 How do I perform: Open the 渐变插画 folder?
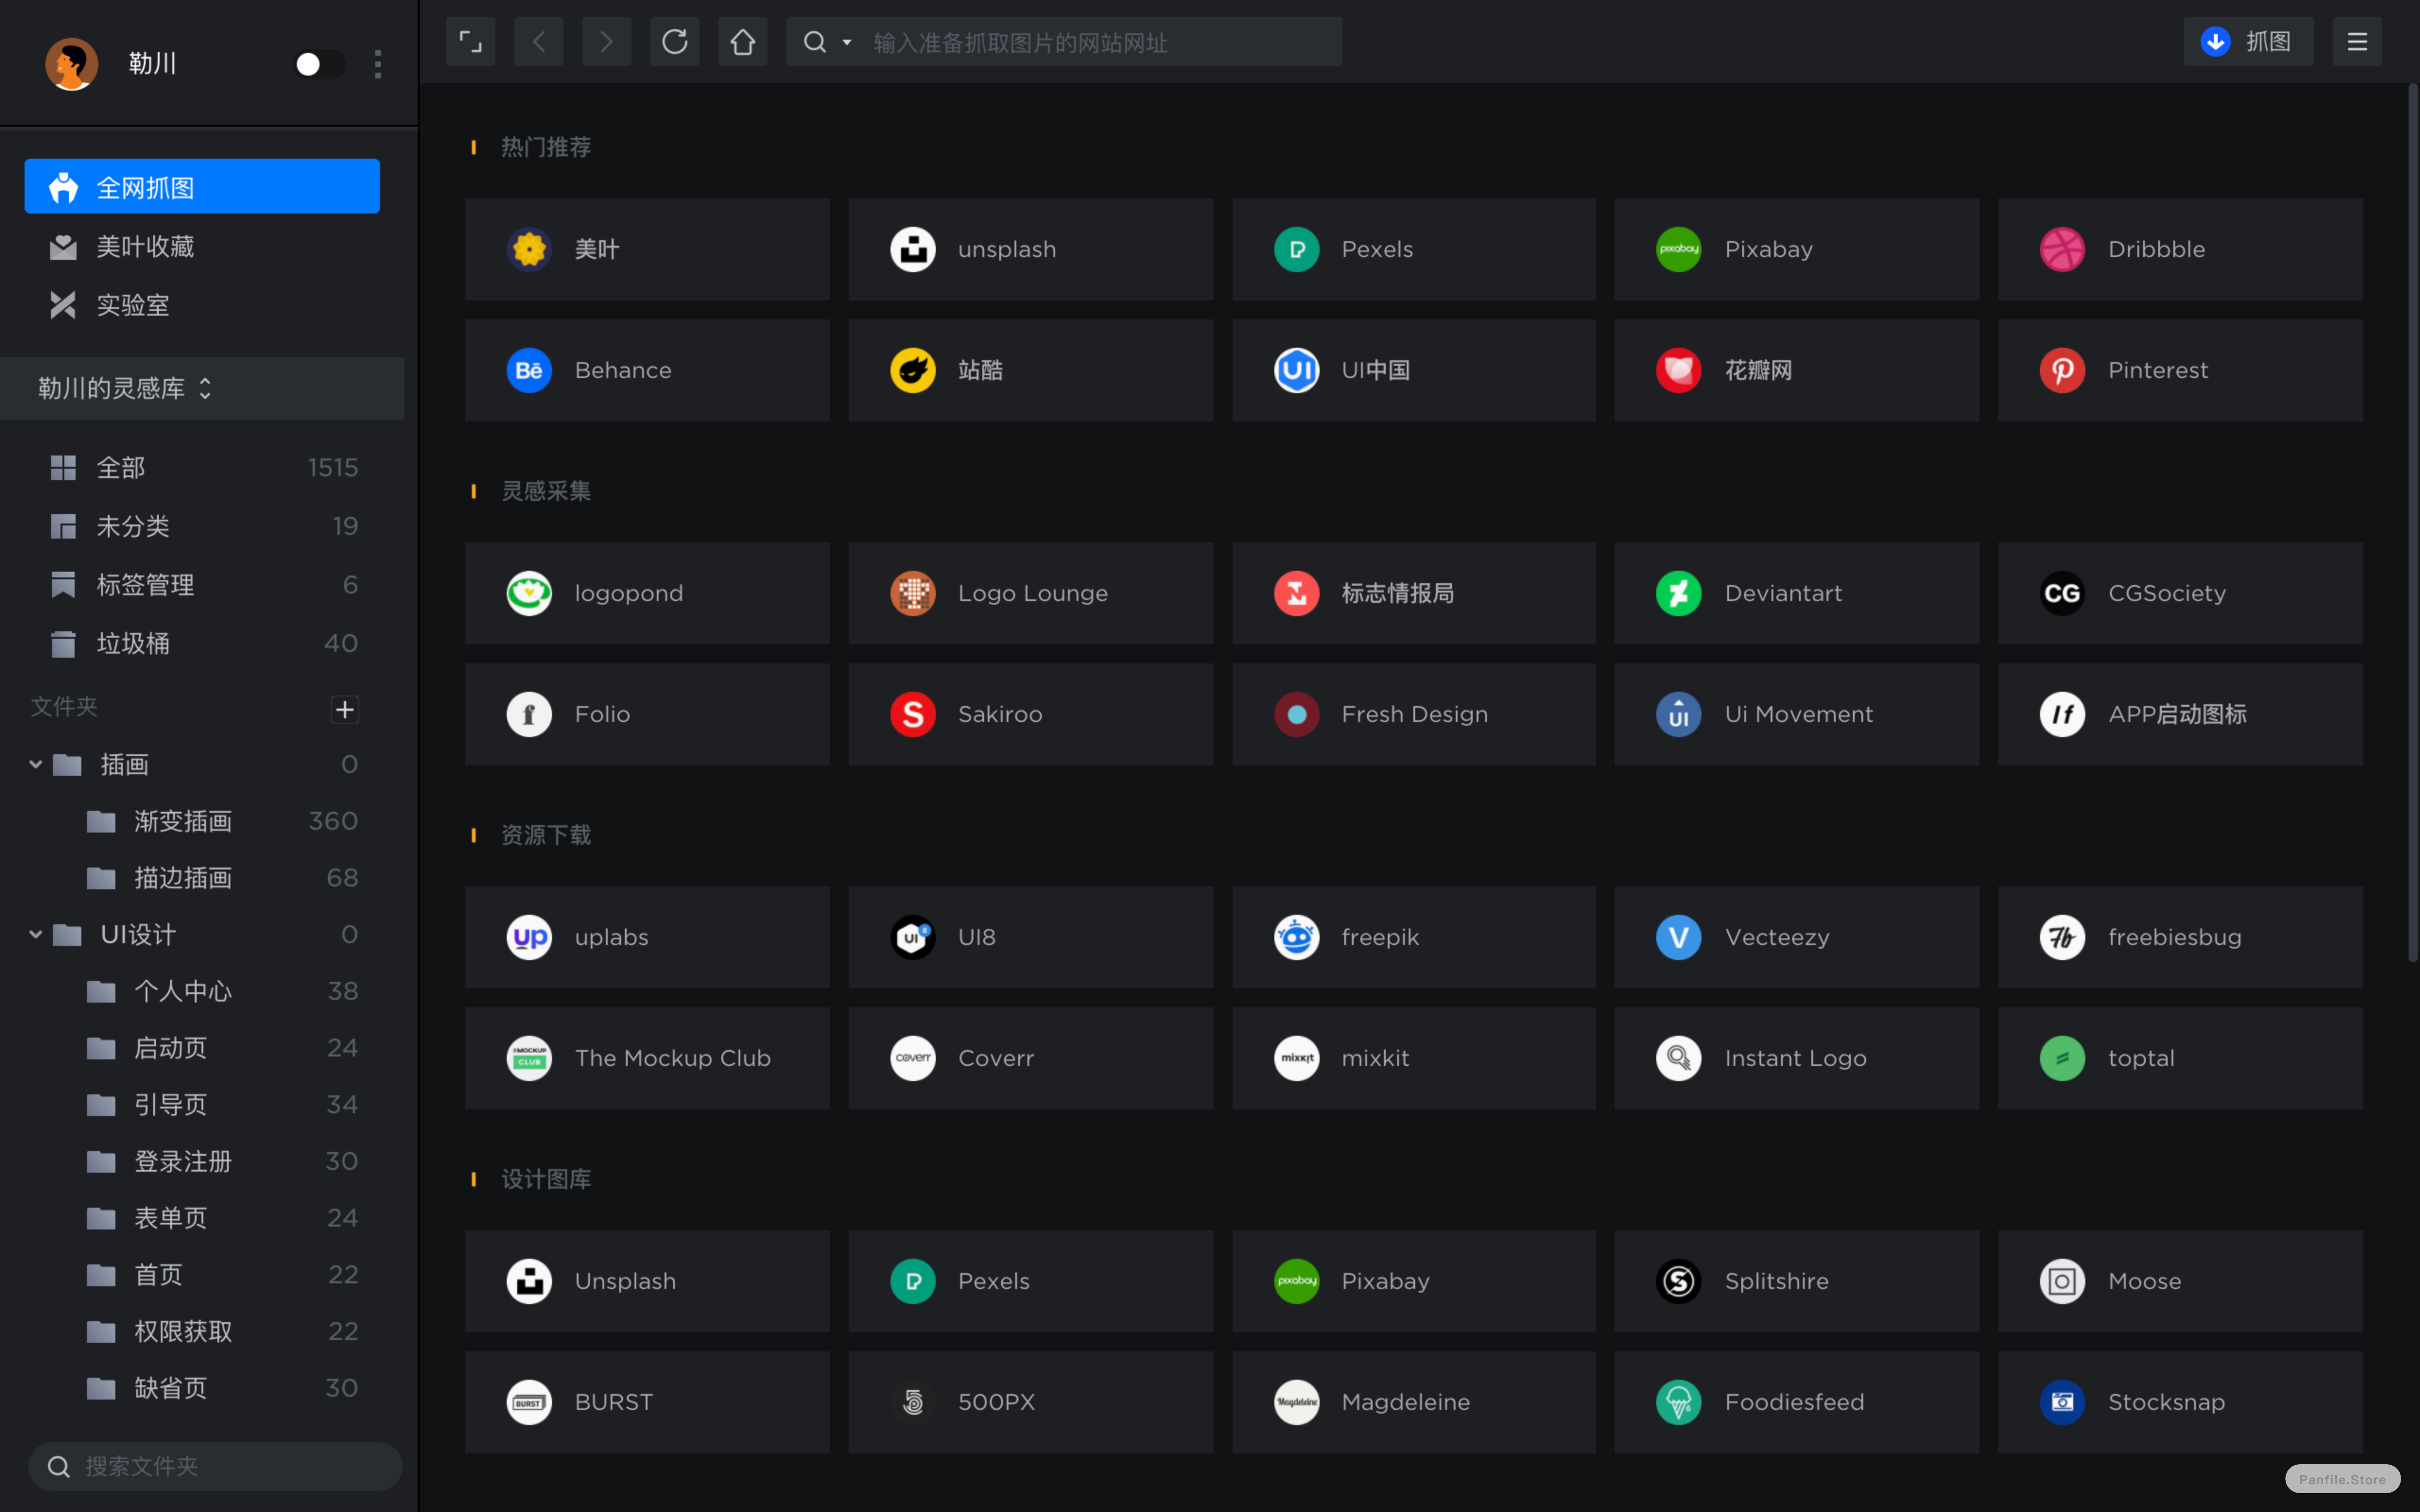[x=202, y=821]
